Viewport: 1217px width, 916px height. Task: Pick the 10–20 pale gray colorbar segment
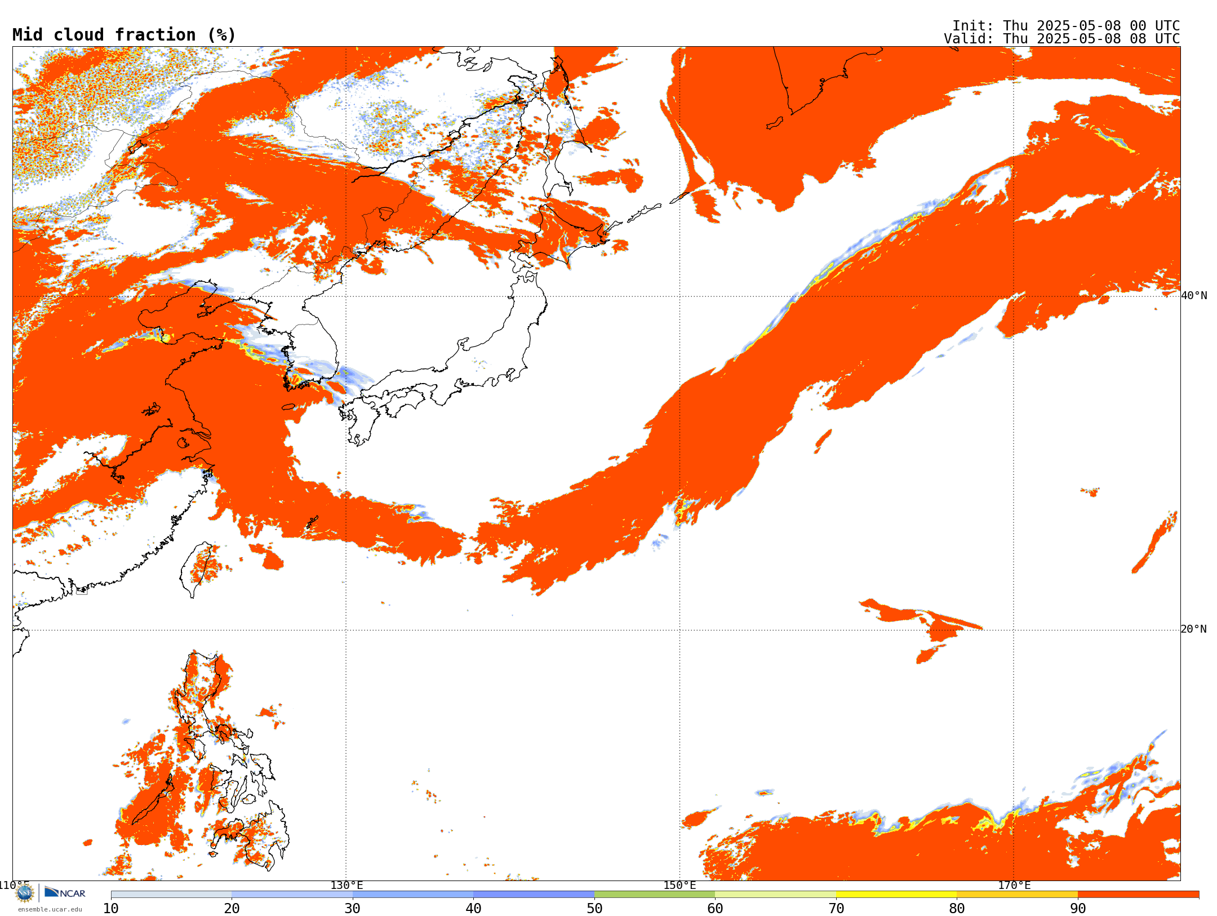pos(171,895)
